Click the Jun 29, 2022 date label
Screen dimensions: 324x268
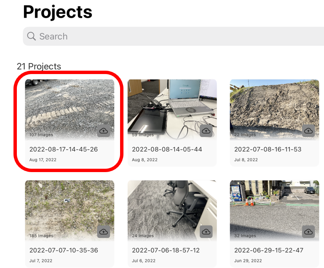click(x=248, y=260)
